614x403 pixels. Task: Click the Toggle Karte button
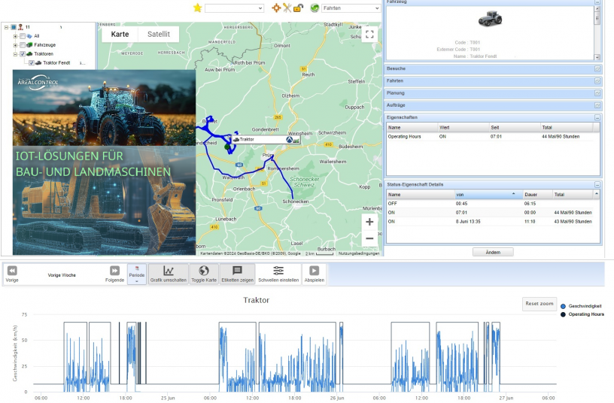point(204,274)
